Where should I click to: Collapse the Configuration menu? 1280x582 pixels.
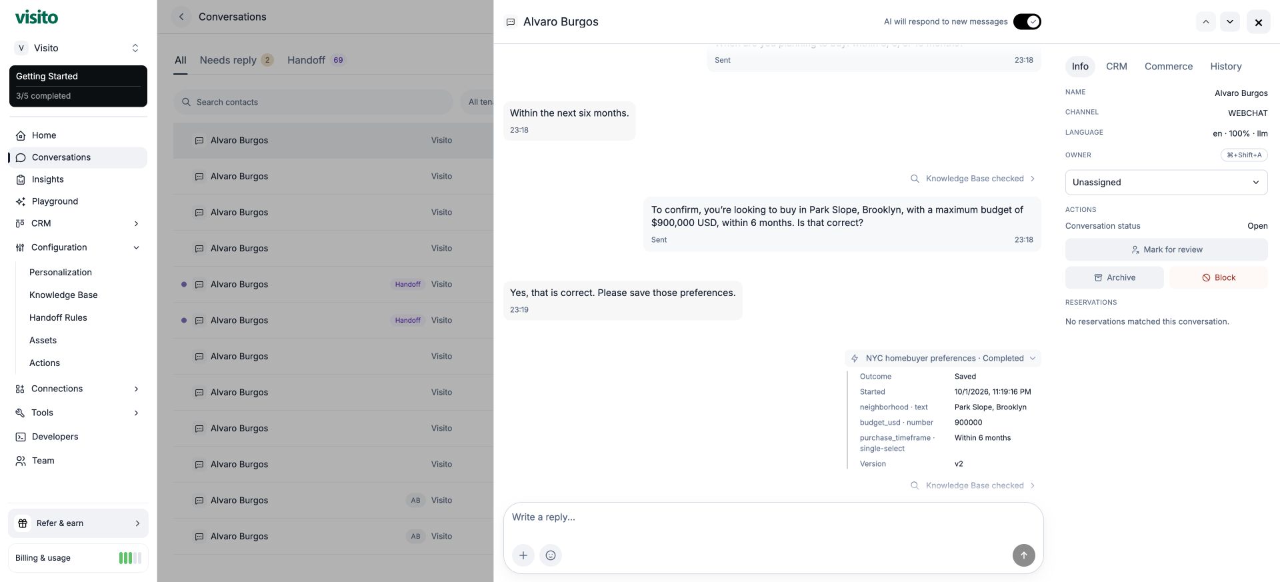coord(77,247)
